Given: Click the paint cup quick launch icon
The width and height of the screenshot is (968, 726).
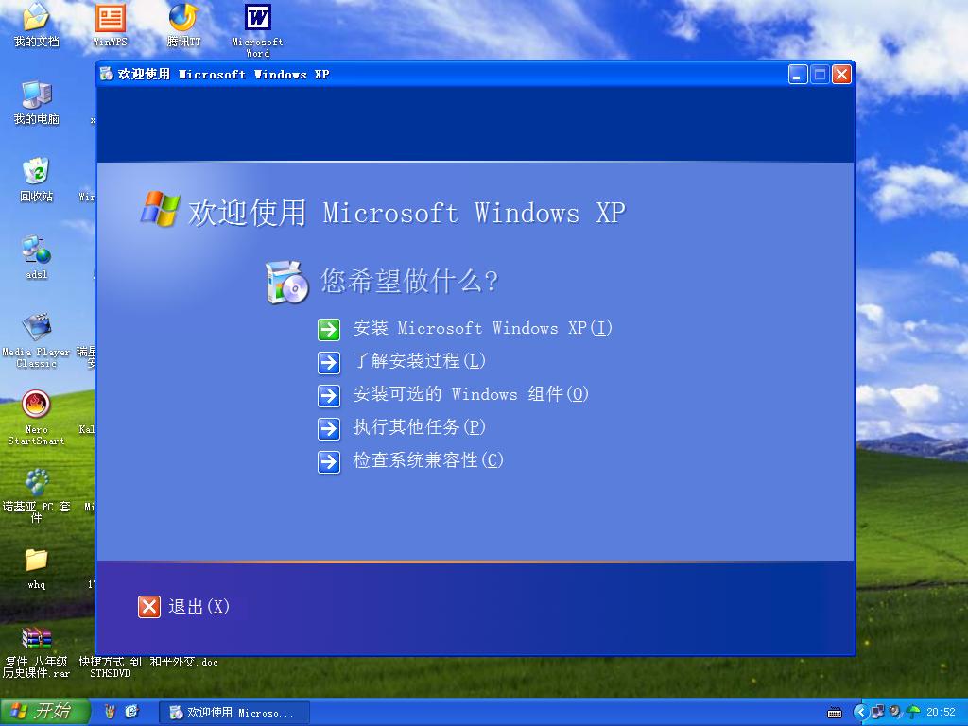Looking at the screenshot, I should [x=110, y=712].
